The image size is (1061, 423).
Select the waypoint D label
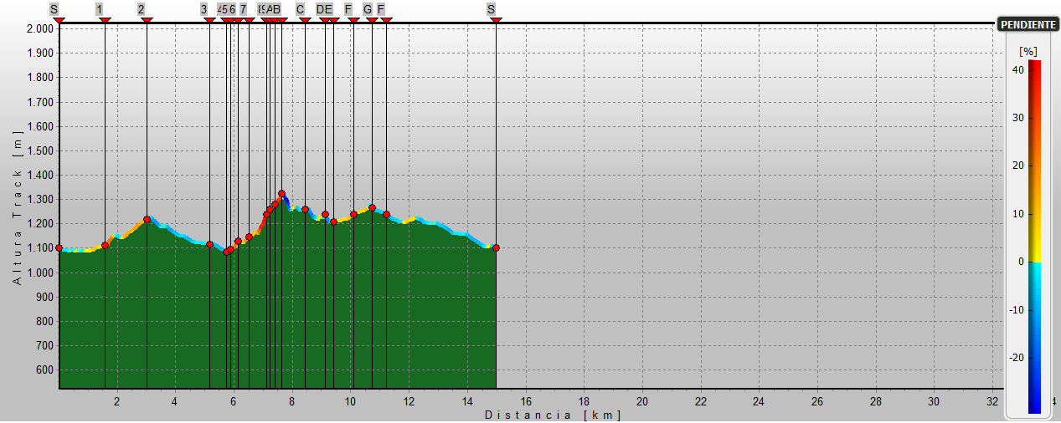click(x=320, y=9)
